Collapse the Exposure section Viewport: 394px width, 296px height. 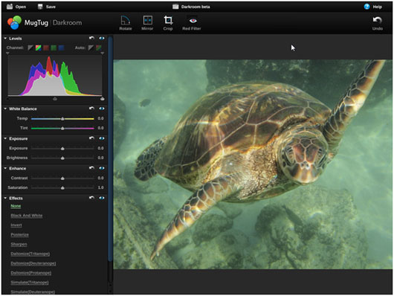pos(5,138)
